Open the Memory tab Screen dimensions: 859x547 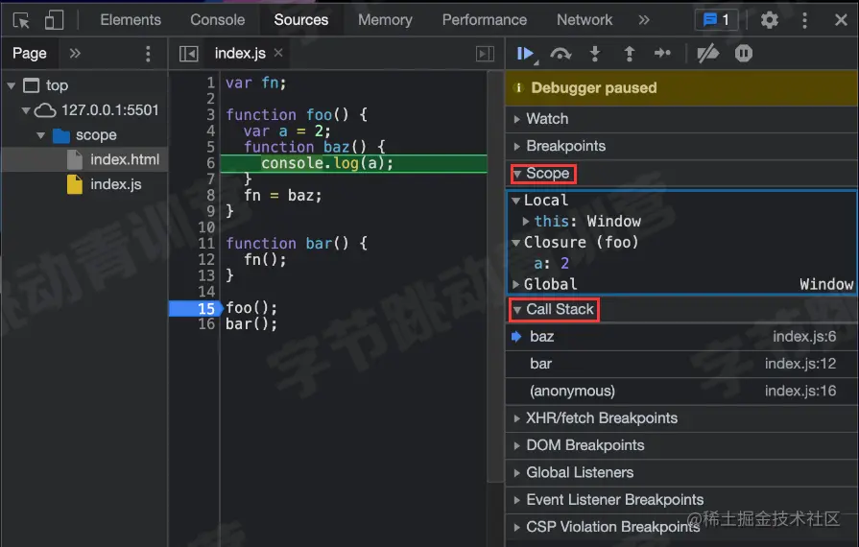tap(385, 20)
